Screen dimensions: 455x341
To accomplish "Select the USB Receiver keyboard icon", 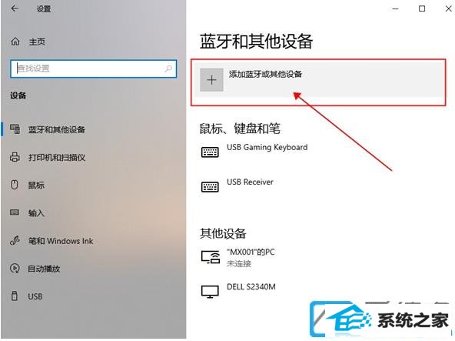I will [x=210, y=186].
